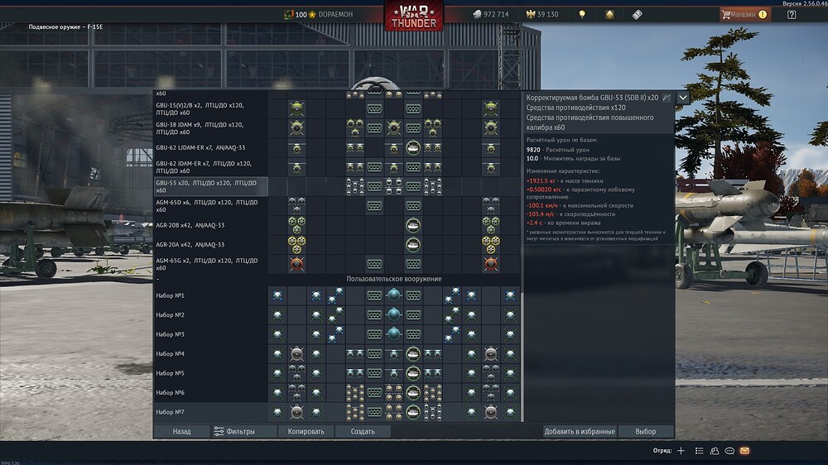Select the Набор №2 label
Image resolution: width=828 pixels, height=465 pixels.
point(170,315)
